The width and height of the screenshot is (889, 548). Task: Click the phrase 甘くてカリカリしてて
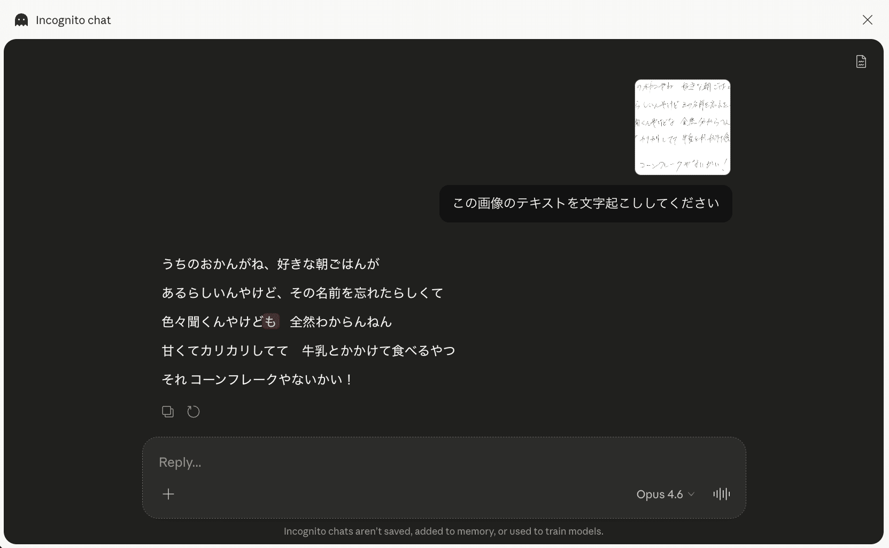(x=225, y=351)
